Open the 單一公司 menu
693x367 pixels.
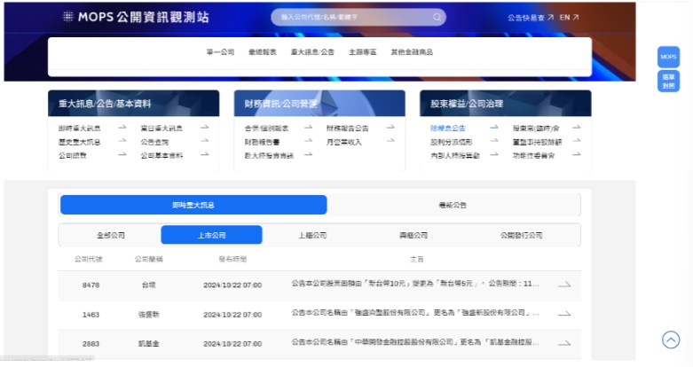point(220,52)
